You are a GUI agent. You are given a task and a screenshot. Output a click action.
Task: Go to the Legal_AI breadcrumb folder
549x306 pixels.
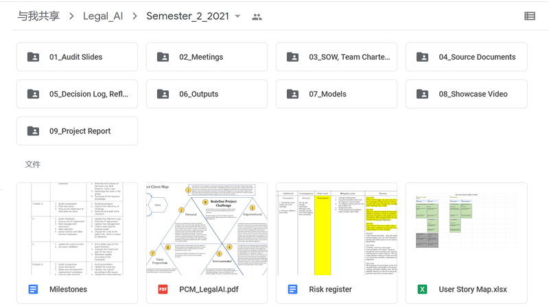click(103, 16)
